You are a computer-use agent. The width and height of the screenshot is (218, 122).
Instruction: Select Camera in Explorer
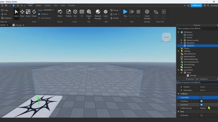click(x=190, y=35)
